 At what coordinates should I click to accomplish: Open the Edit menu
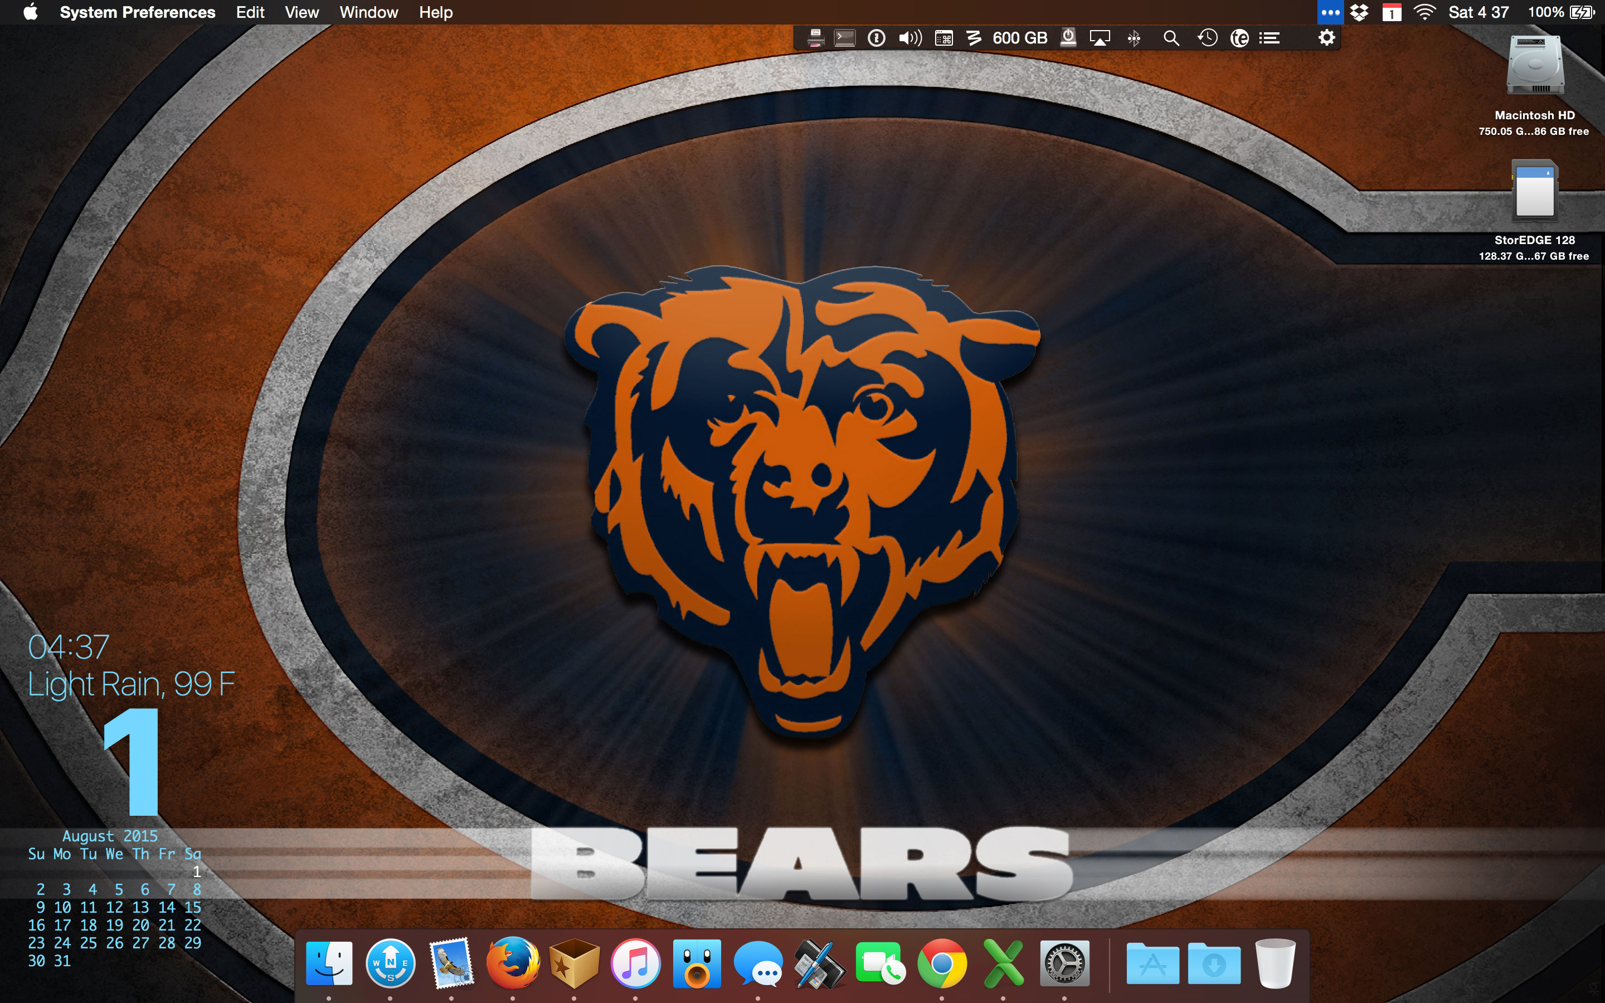coord(250,12)
